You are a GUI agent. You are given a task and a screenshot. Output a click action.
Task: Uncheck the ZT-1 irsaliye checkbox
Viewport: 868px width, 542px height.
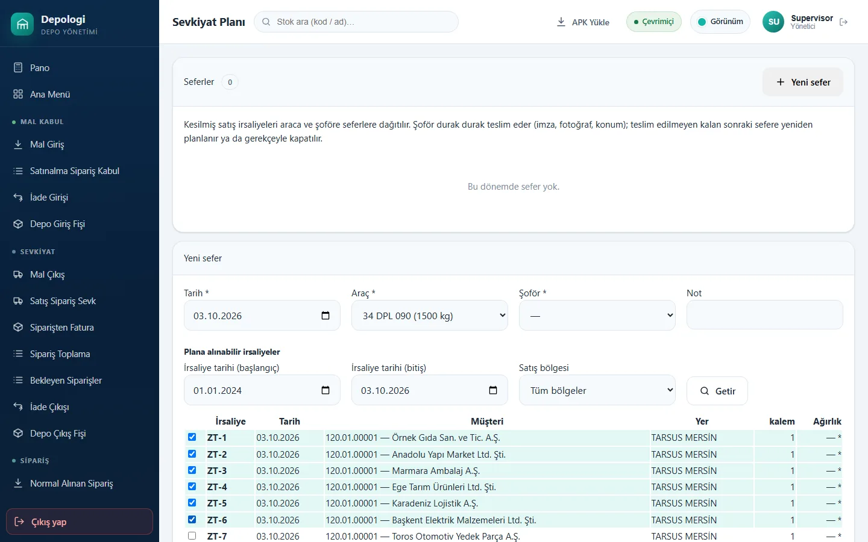(x=192, y=437)
